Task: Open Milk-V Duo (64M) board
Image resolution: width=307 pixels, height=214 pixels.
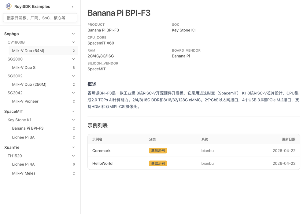Action: pos(43,51)
